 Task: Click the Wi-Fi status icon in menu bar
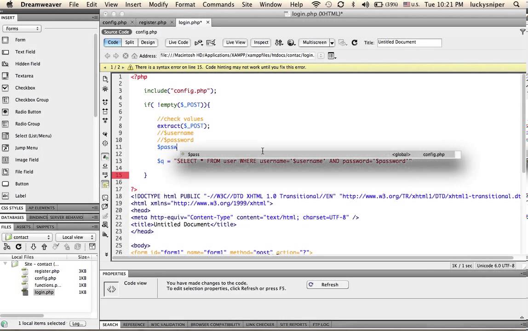316,5
